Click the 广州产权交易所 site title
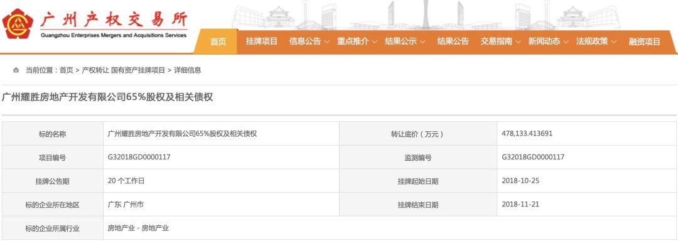 click(x=114, y=19)
